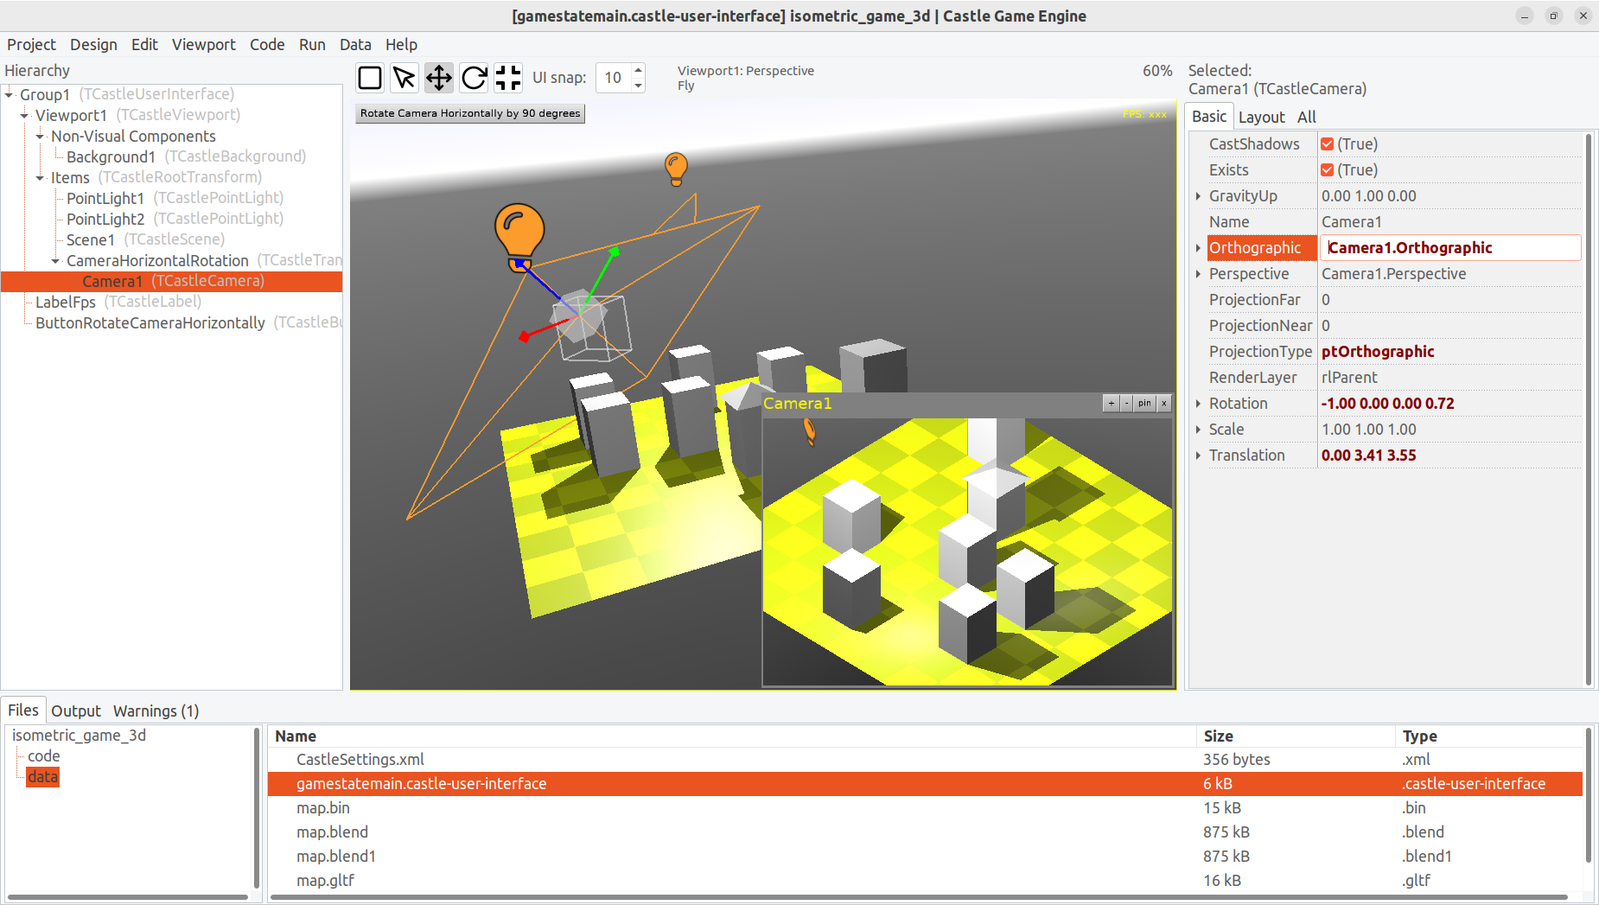
Task: Open the Code menu
Action: [267, 45]
